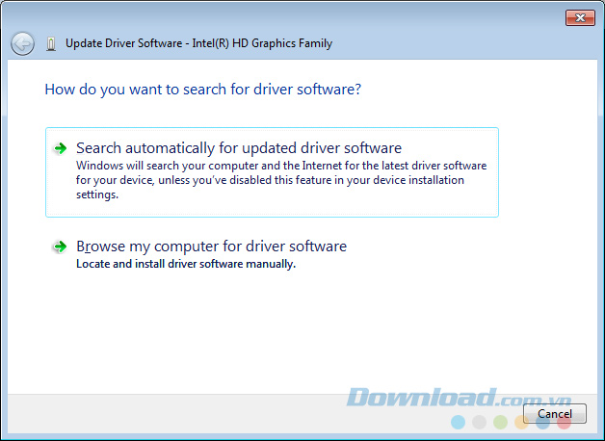Click the title 'Update Driver Software - Intel(R) HD Graphics Family'

[x=198, y=43]
